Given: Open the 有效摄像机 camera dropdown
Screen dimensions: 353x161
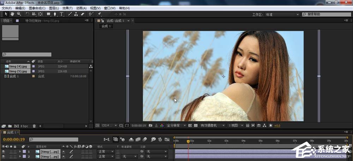Looking at the screenshot, I should (213, 125).
